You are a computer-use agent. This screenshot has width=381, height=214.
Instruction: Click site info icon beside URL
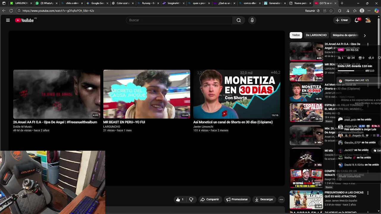click(19, 11)
